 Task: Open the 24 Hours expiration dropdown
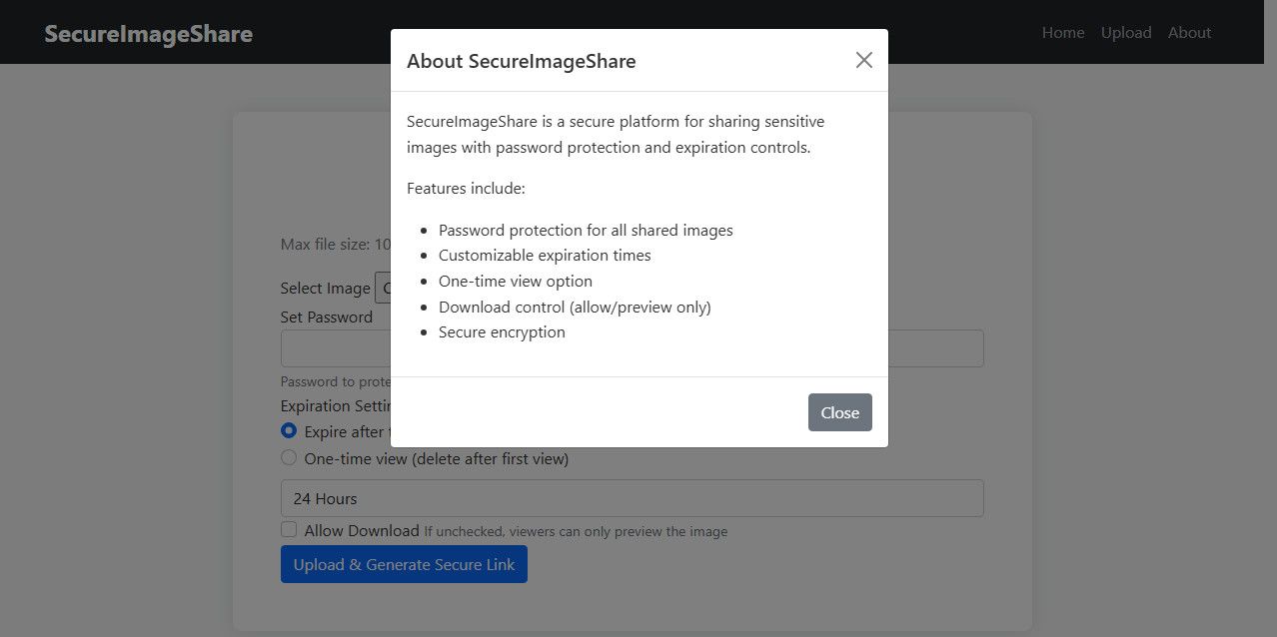tap(632, 498)
